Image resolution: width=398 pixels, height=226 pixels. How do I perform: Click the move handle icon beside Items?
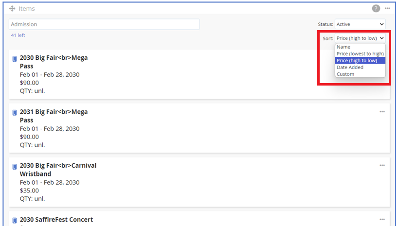(12, 9)
